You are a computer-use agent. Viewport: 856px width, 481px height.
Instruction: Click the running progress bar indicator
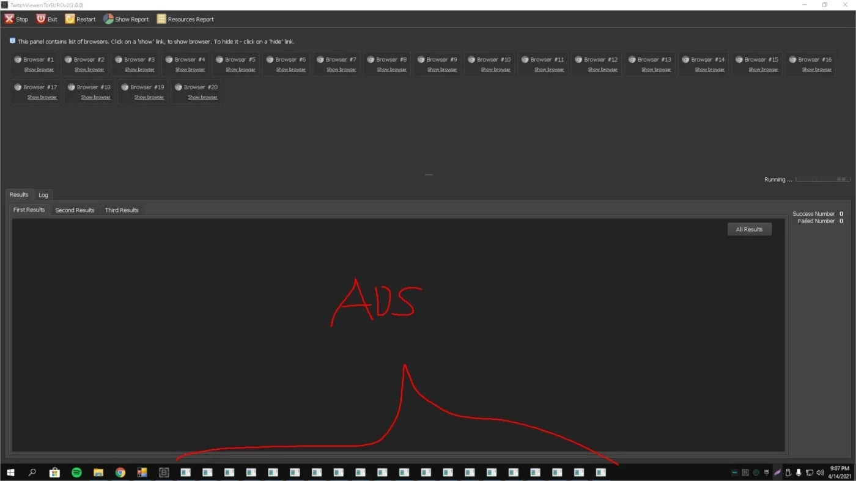(x=823, y=179)
